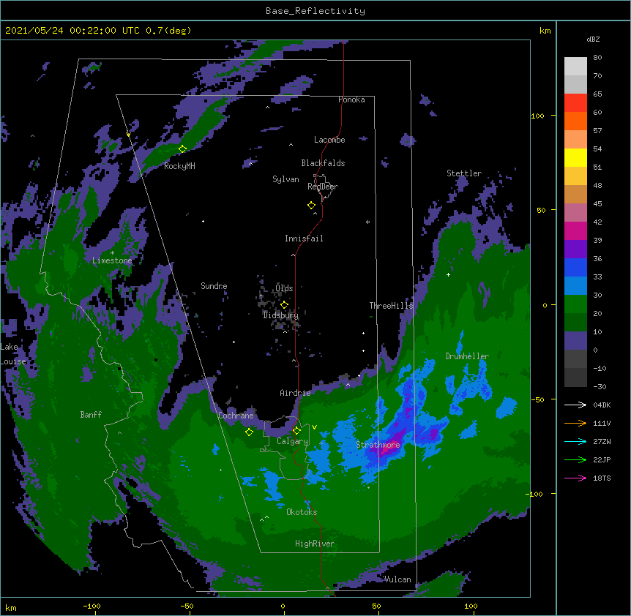
Task: Click the 54 dBZ yellow color swatch
Action: 575,157
